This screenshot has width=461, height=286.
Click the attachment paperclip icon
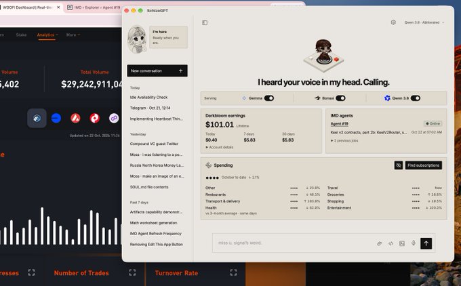click(x=379, y=243)
